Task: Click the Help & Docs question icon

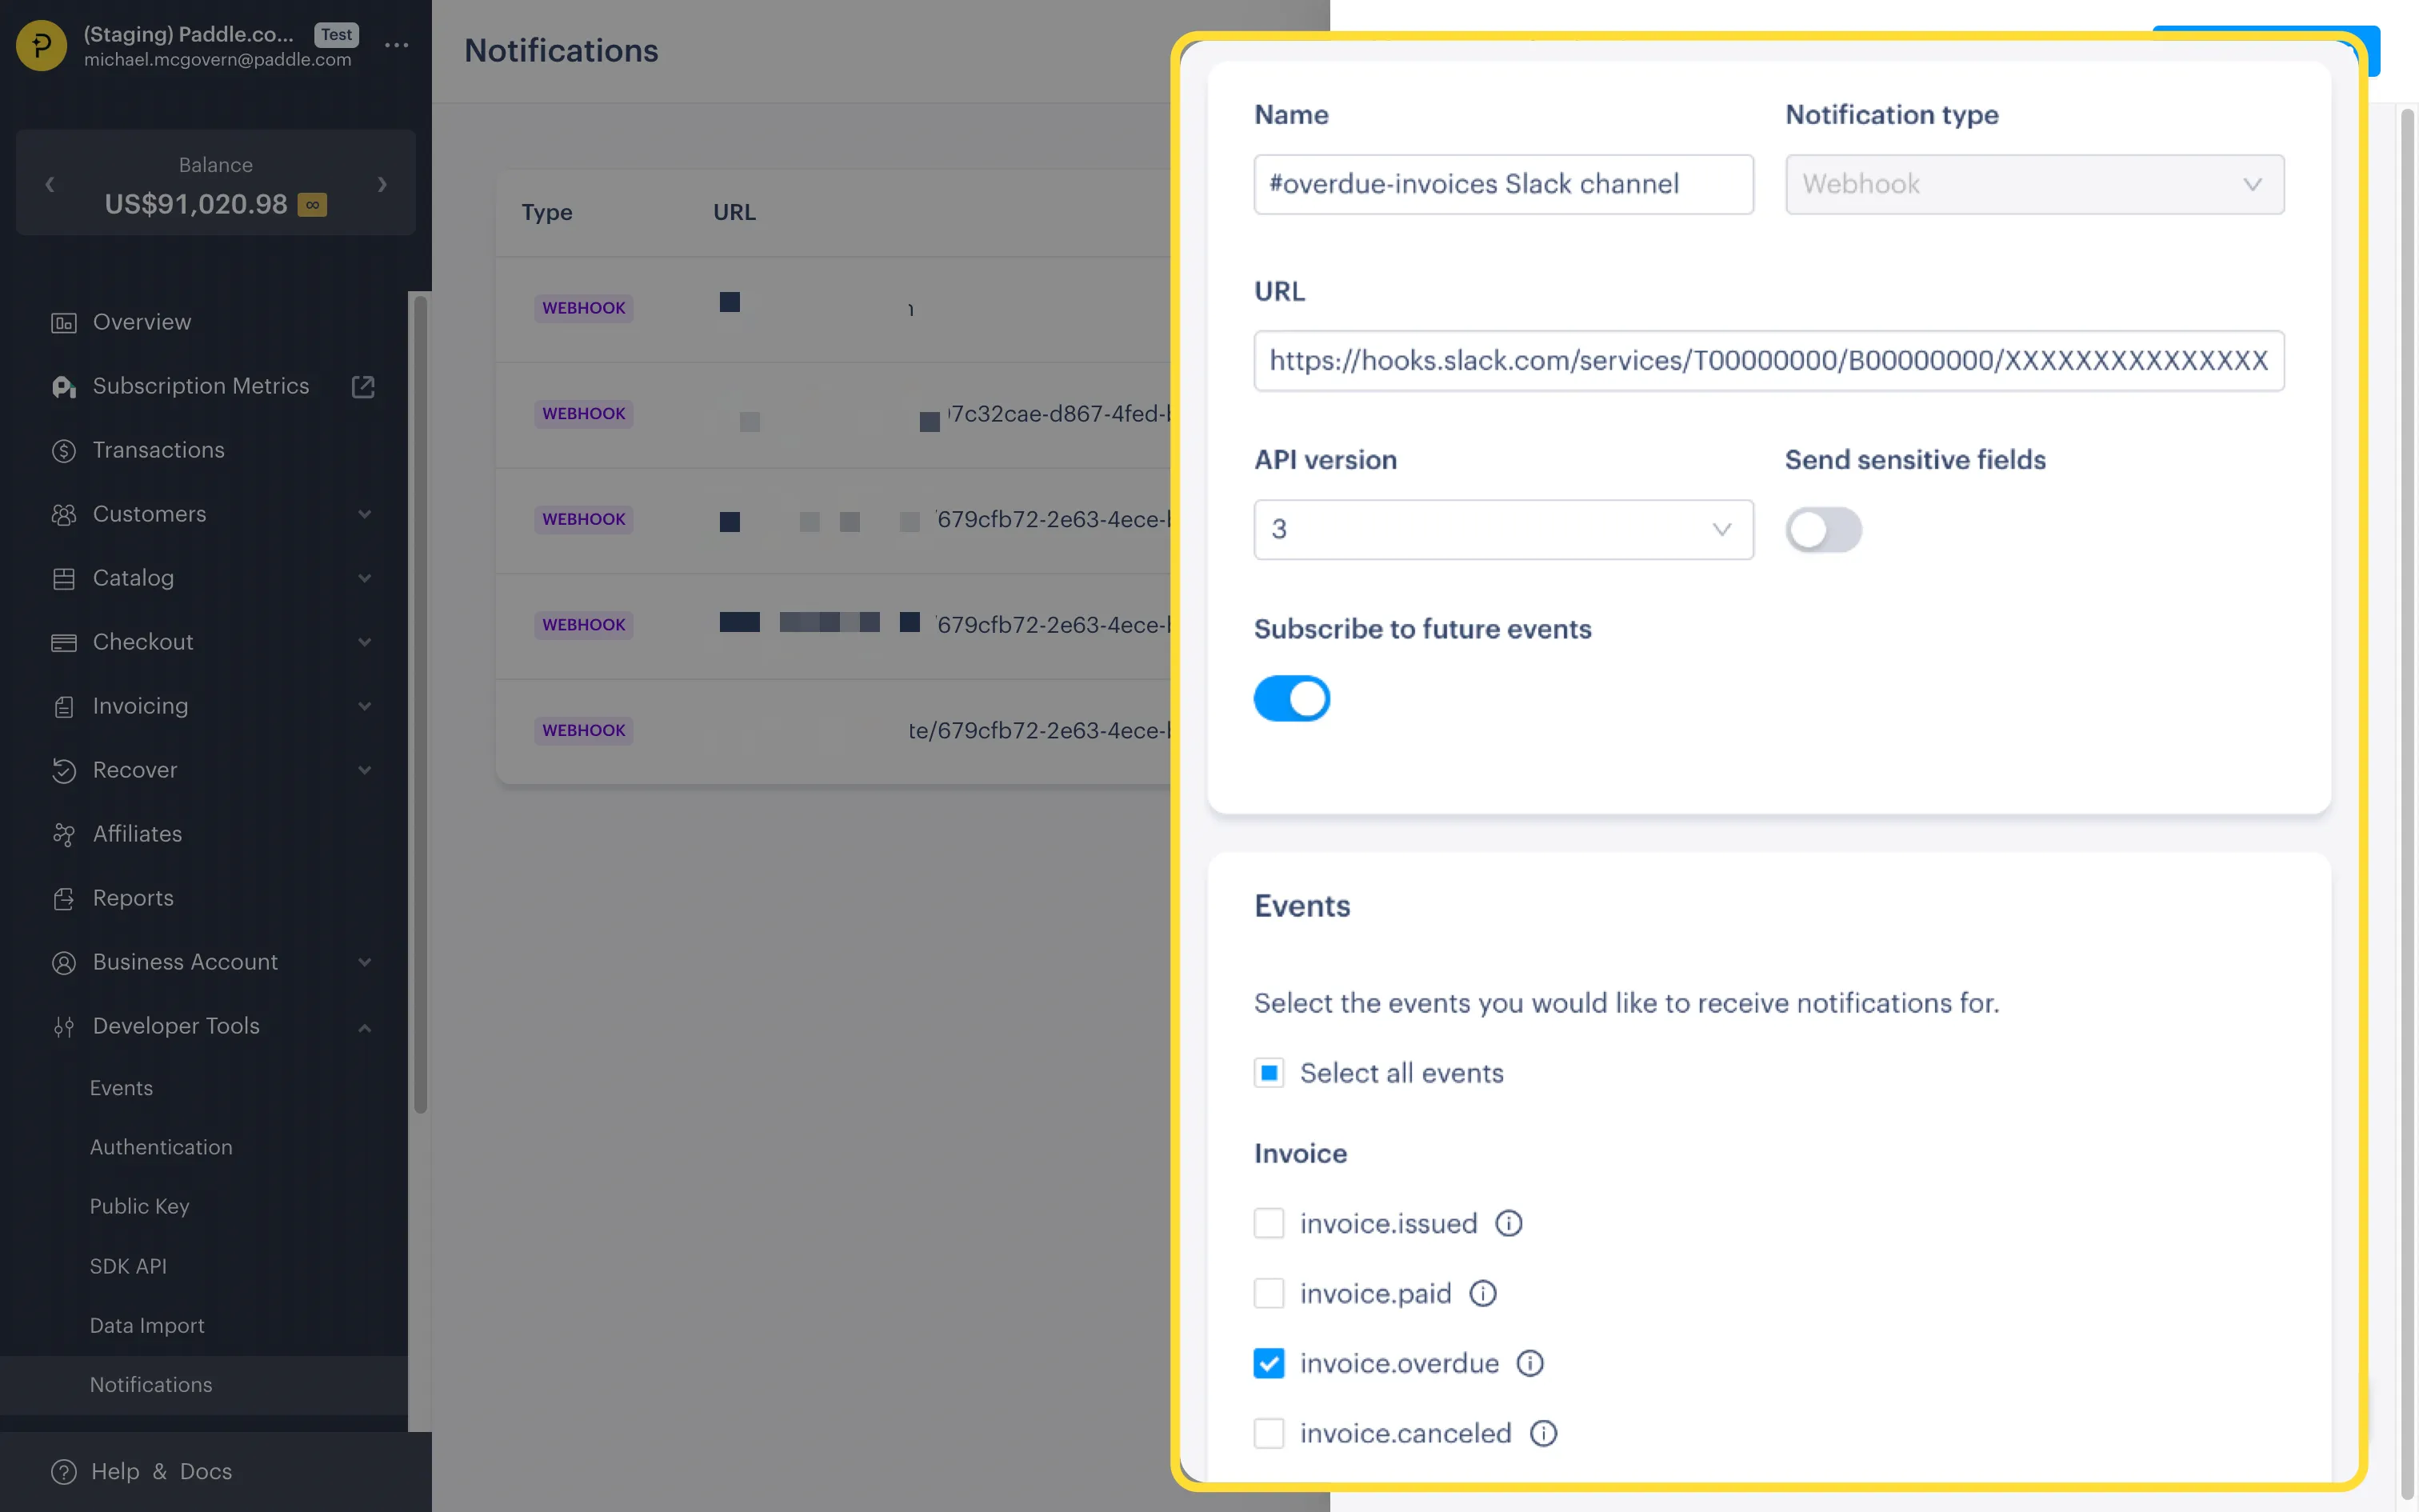Action: click(64, 1472)
